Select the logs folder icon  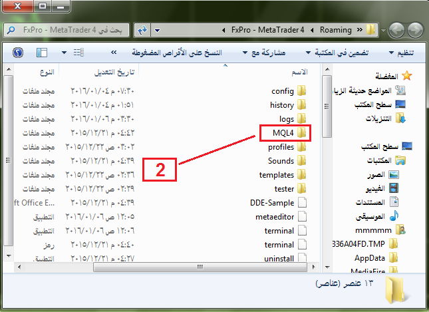tap(301, 119)
